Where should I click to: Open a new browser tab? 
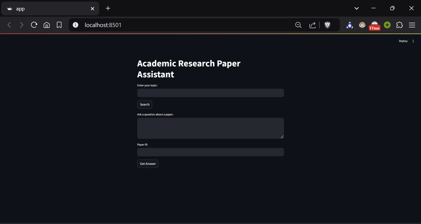108,8
